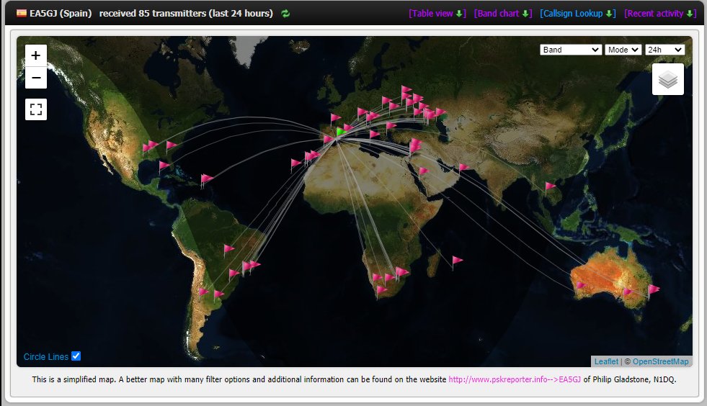Viewport: 707px width, 406px height.
Task: Click the pink flag on Australia's east coast
Action: pyautogui.click(x=654, y=290)
